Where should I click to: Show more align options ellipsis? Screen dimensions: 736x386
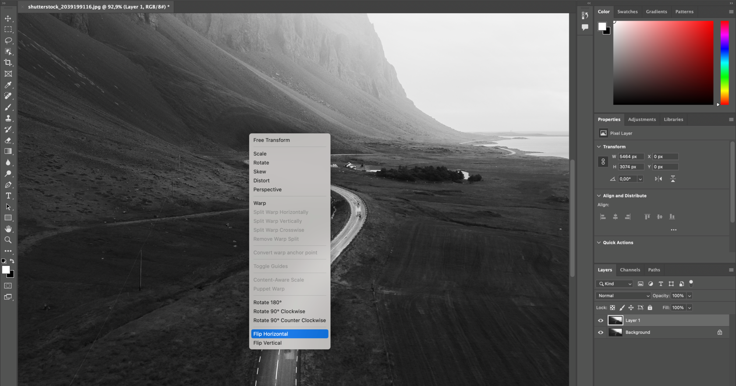click(673, 230)
